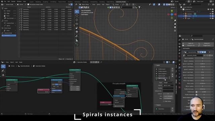Collapse the GeometryNodes modifier panel arrow
This screenshot has height=121, width=215.
(183, 52)
